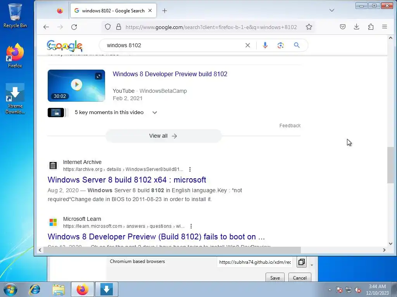This screenshot has height=297, width=397.
Task: Reload the page with the refresh icon
Action: [74, 27]
